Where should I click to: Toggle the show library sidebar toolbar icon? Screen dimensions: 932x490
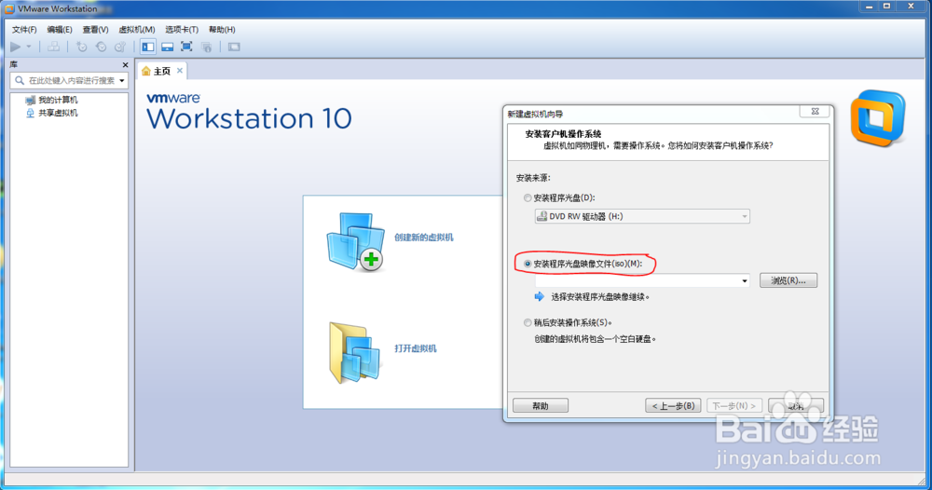click(x=148, y=47)
